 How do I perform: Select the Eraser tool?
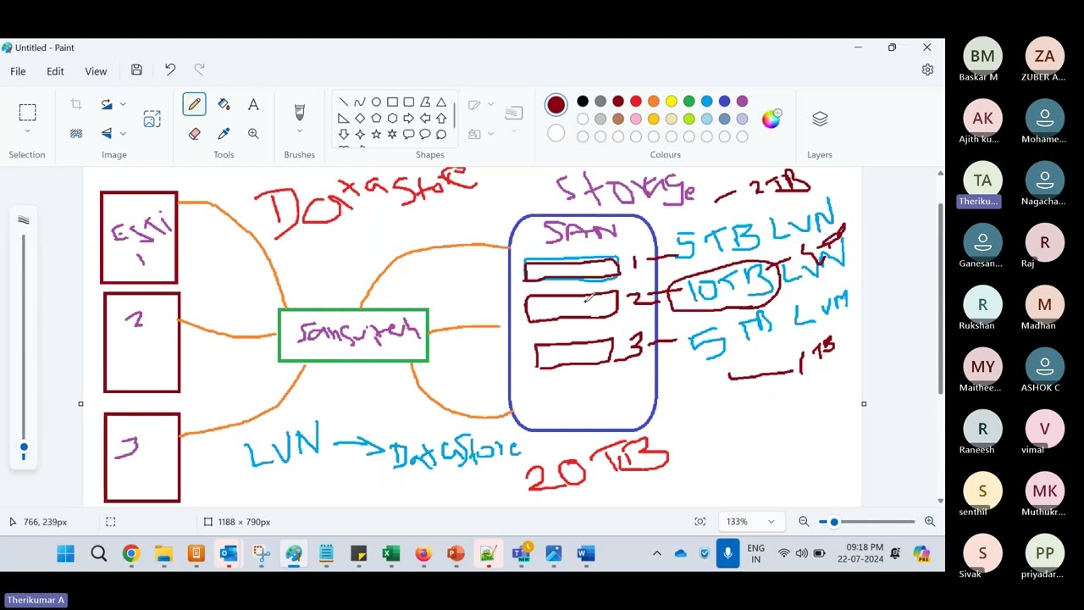pyautogui.click(x=195, y=133)
